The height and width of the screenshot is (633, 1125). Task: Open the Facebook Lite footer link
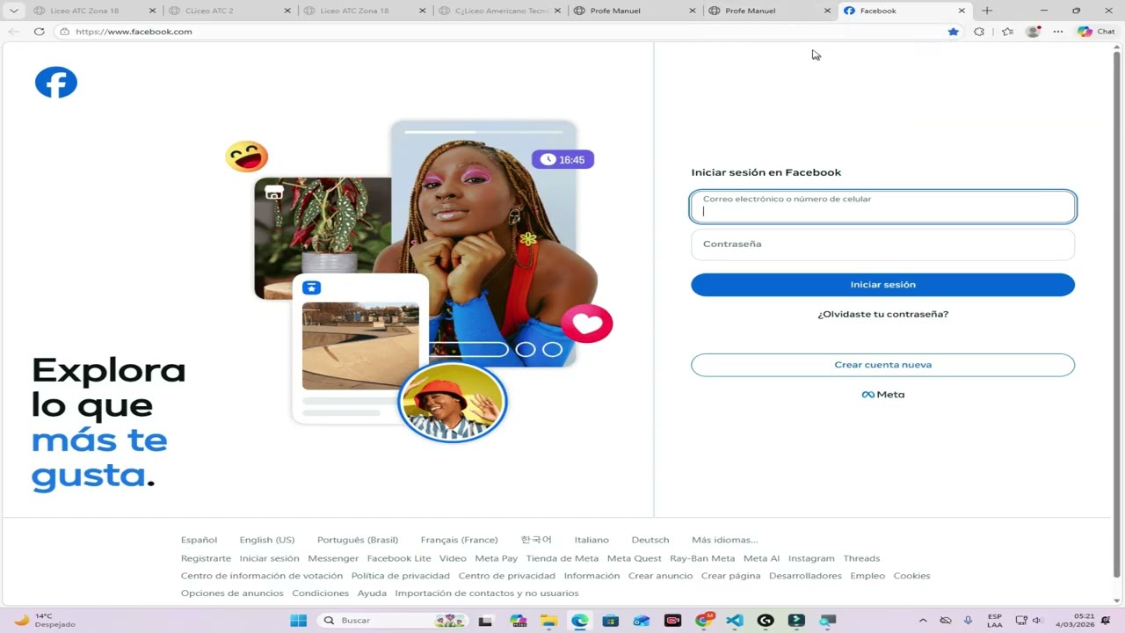click(399, 558)
